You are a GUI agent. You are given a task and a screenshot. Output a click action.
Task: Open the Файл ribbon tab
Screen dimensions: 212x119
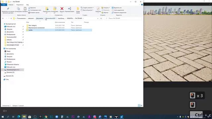tap(4, 5)
